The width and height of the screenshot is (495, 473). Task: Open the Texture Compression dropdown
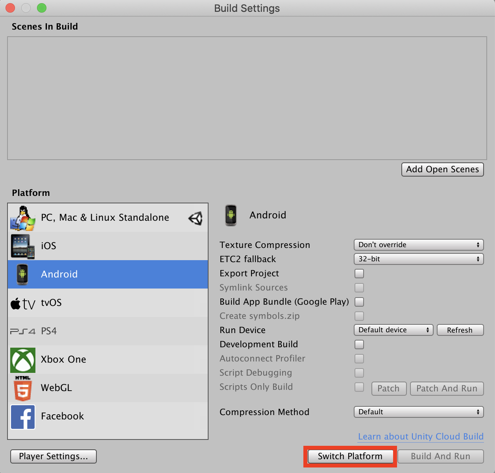tap(419, 245)
